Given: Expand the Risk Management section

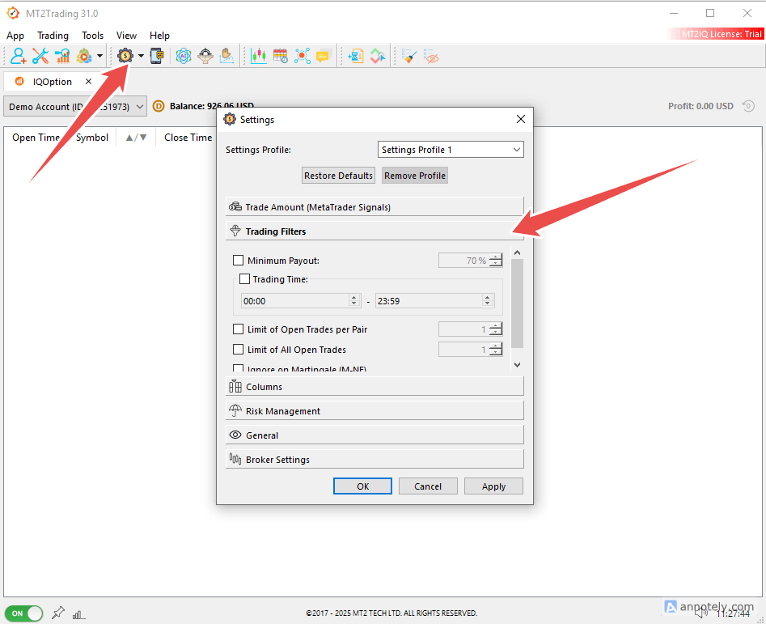Looking at the screenshot, I should coord(375,411).
